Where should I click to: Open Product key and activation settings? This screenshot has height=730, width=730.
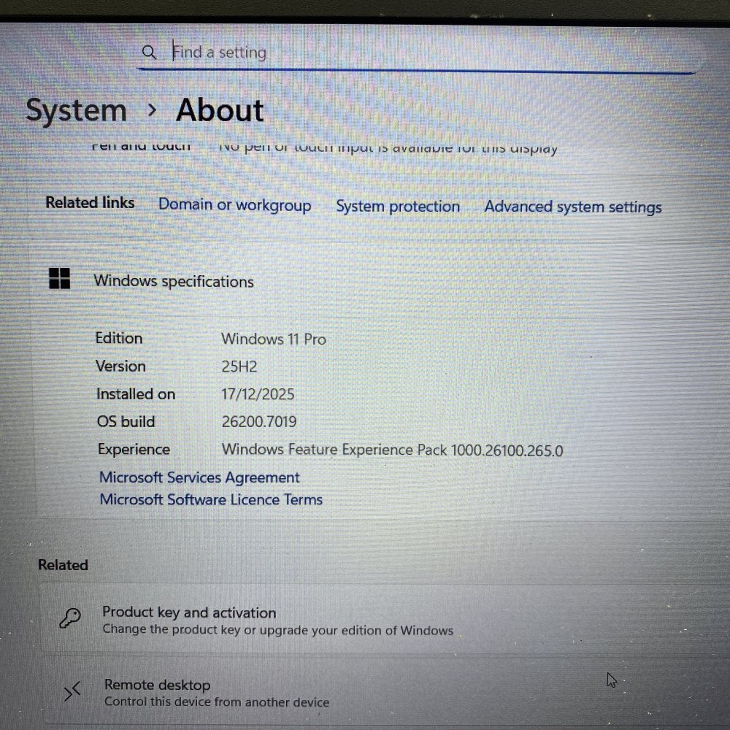pos(190,612)
